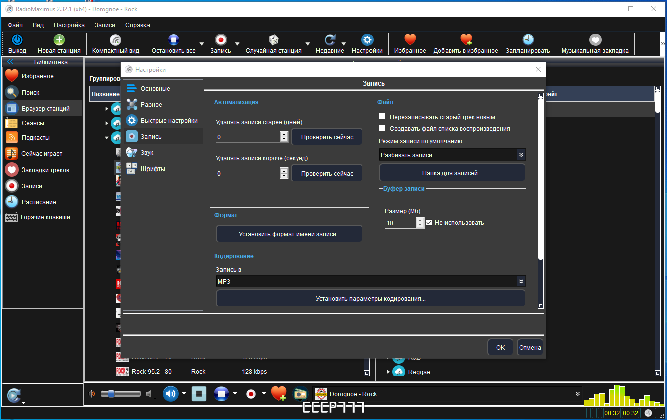Viewport: 667px width, 420px height.
Task: Enable Перезаписывать старый трек новым checkbox
Action: click(382, 117)
